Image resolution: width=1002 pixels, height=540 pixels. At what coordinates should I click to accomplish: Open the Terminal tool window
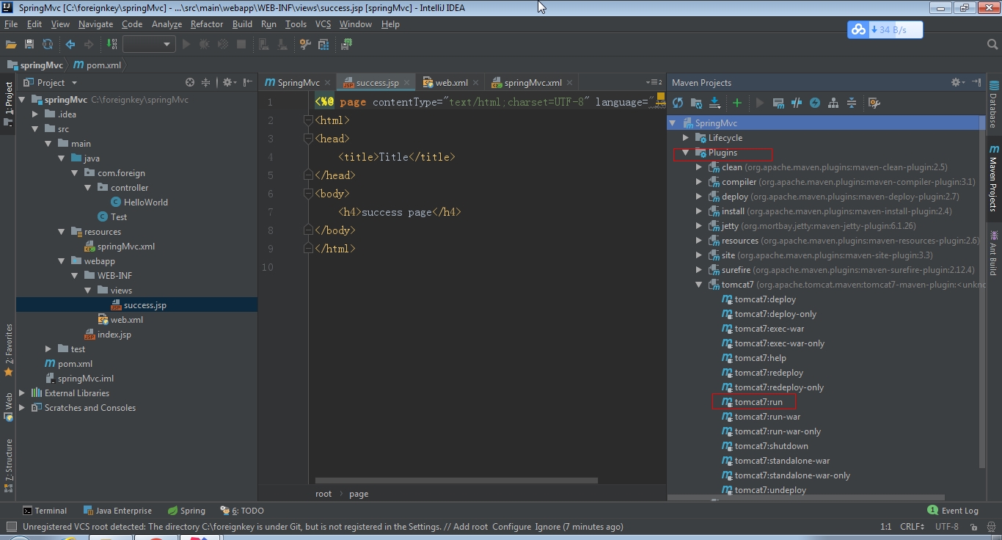45,511
